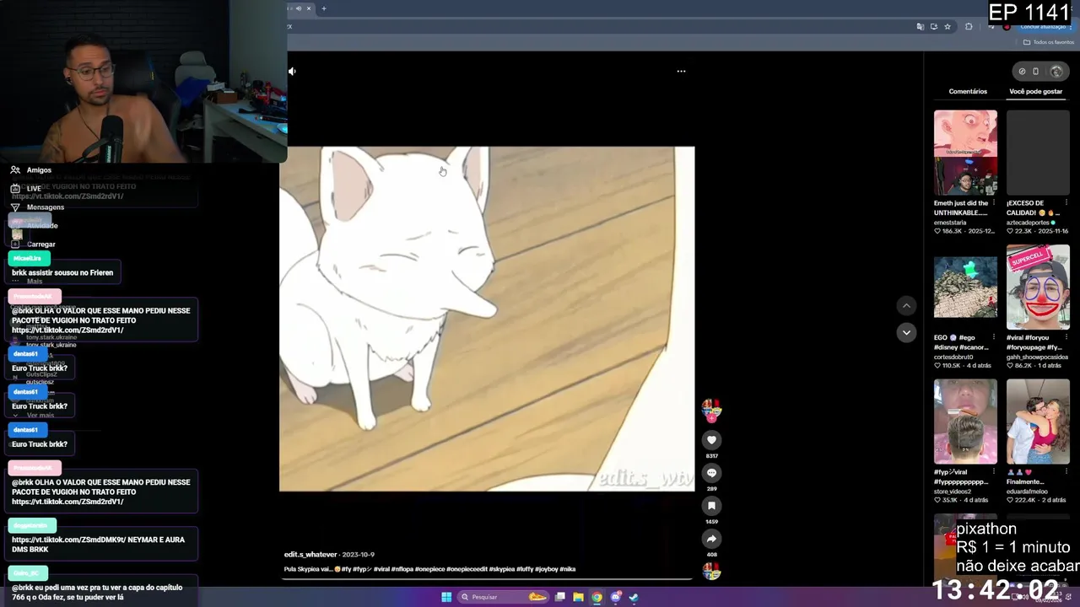Switch to the Comentários tab

click(968, 91)
